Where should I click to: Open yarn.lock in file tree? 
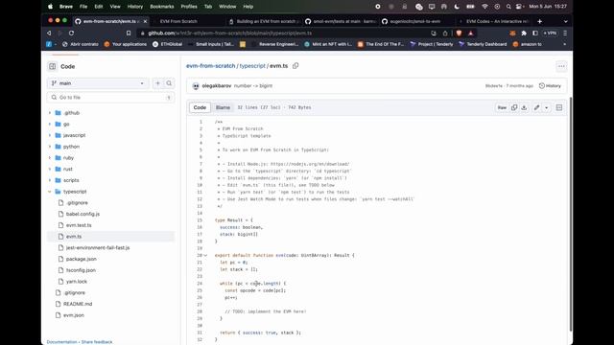coord(77,282)
